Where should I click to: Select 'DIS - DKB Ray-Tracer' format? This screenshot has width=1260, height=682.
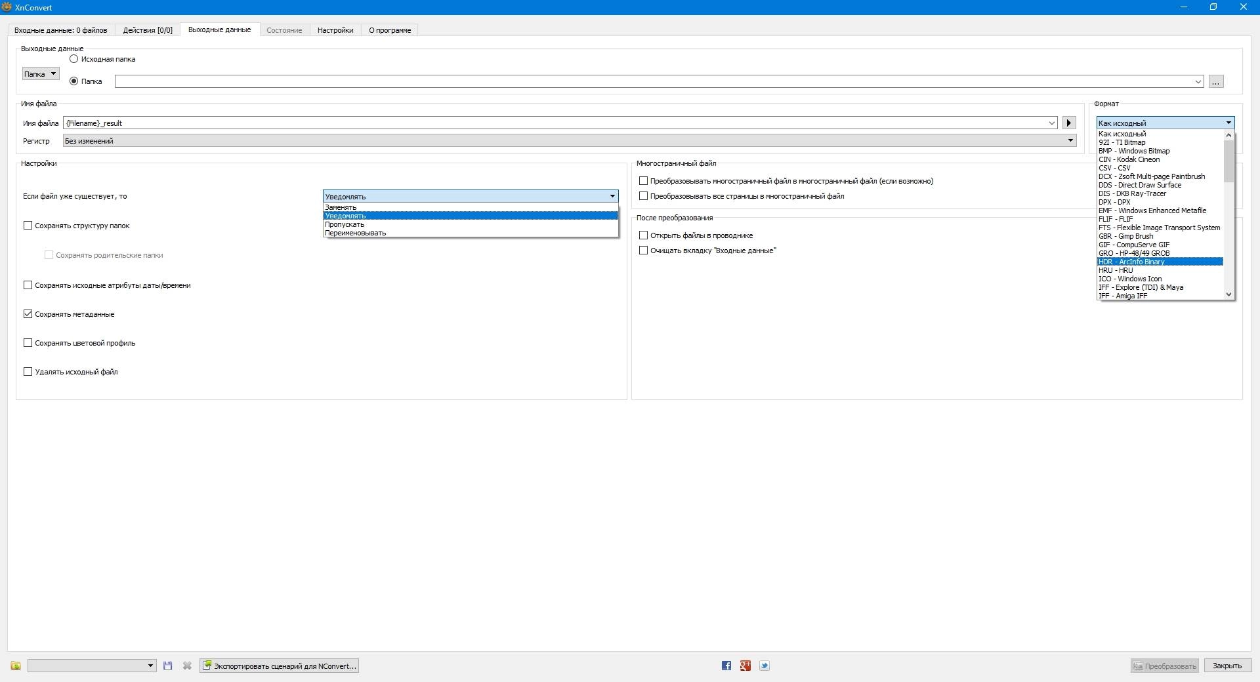1160,193
